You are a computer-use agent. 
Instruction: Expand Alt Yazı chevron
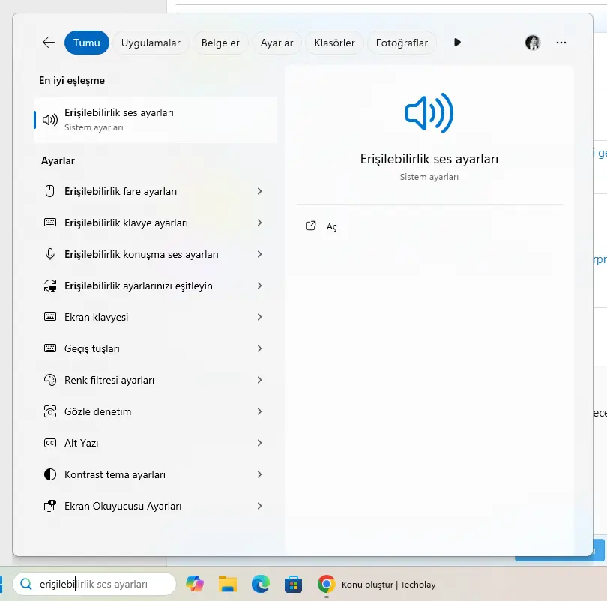click(x=260, y=443)
